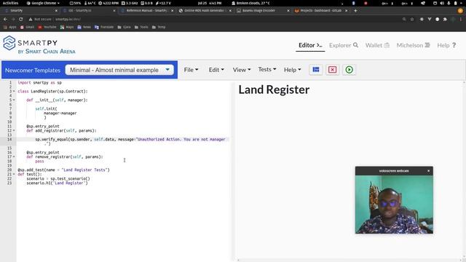Click line 'scenario = sp.test_scenario()'

pyautogui.click(x=58, y=179)
